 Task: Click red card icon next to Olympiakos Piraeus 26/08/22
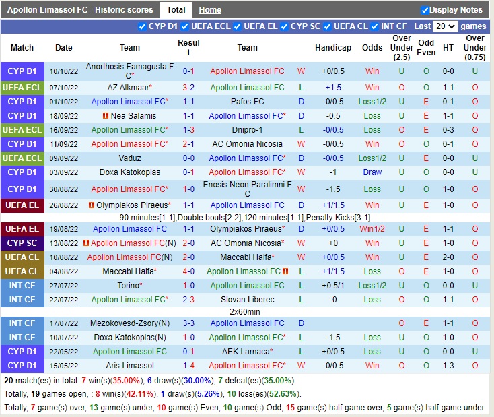point(92,205)
